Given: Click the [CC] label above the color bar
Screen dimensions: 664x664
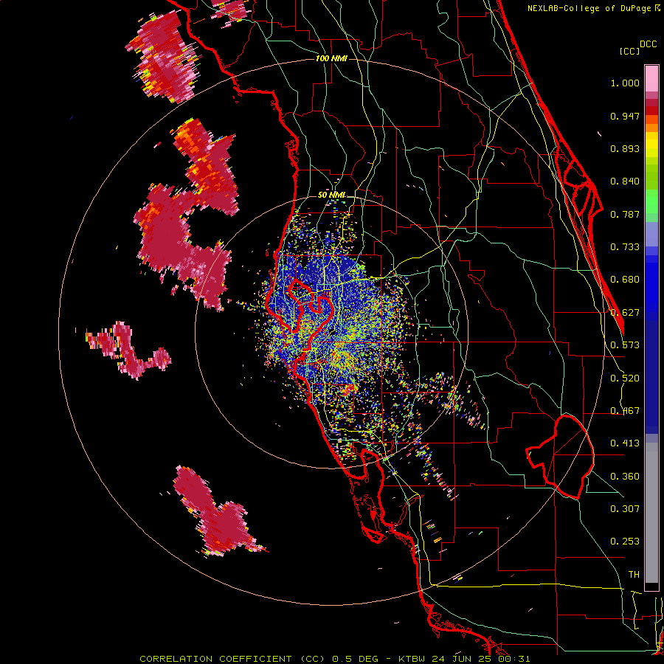Looking at the screenshot, I should coord(629,51).
